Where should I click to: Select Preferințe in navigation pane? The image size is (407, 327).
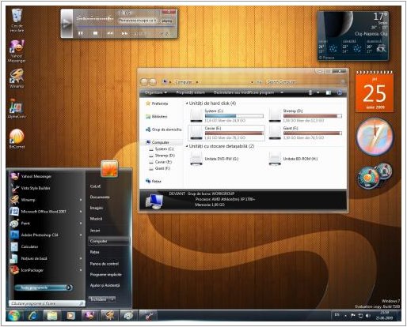pyautogui.click(x=157, y=103)
